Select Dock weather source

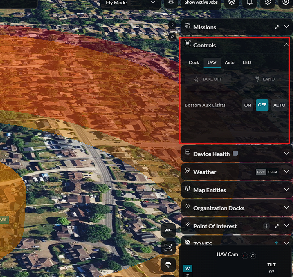pyautogui.click(x=261, y=172)
